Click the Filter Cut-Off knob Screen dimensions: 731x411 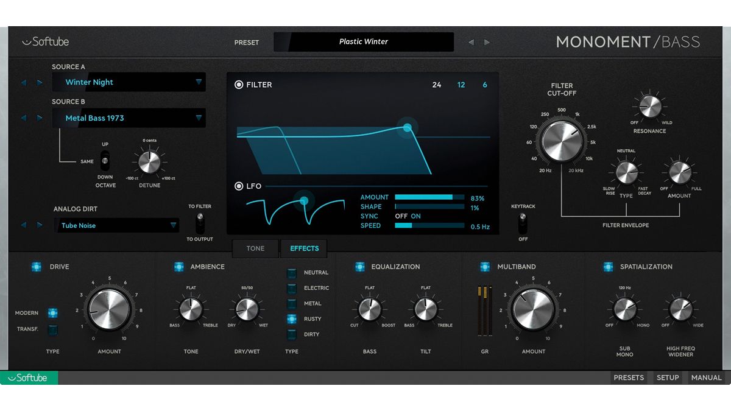(x=561, y=141)
